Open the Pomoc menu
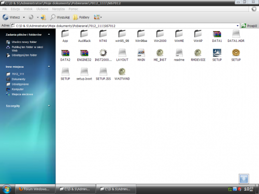 74,9
